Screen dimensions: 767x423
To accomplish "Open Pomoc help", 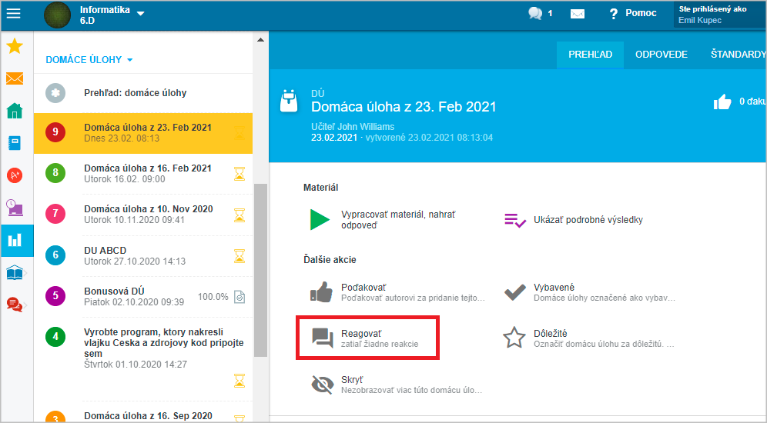I will [632, 13].
